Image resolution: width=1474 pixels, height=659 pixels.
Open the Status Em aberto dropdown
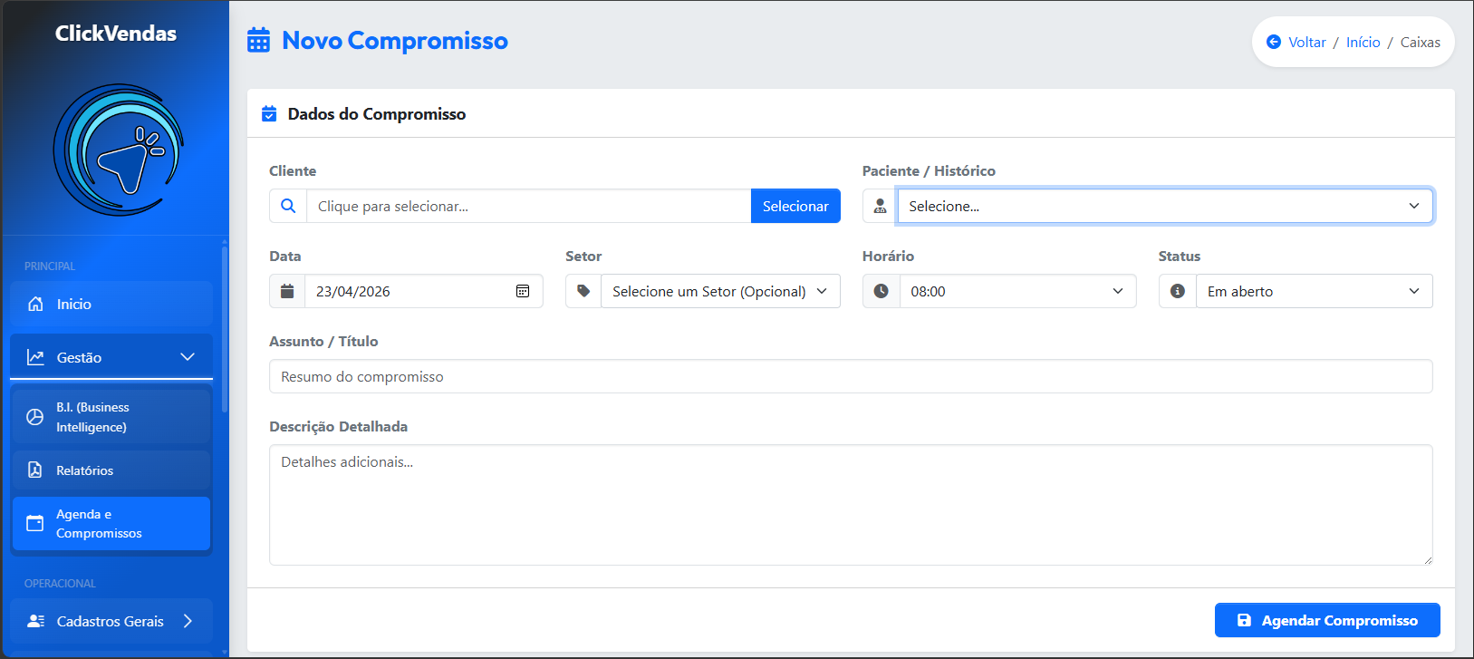1314,291
